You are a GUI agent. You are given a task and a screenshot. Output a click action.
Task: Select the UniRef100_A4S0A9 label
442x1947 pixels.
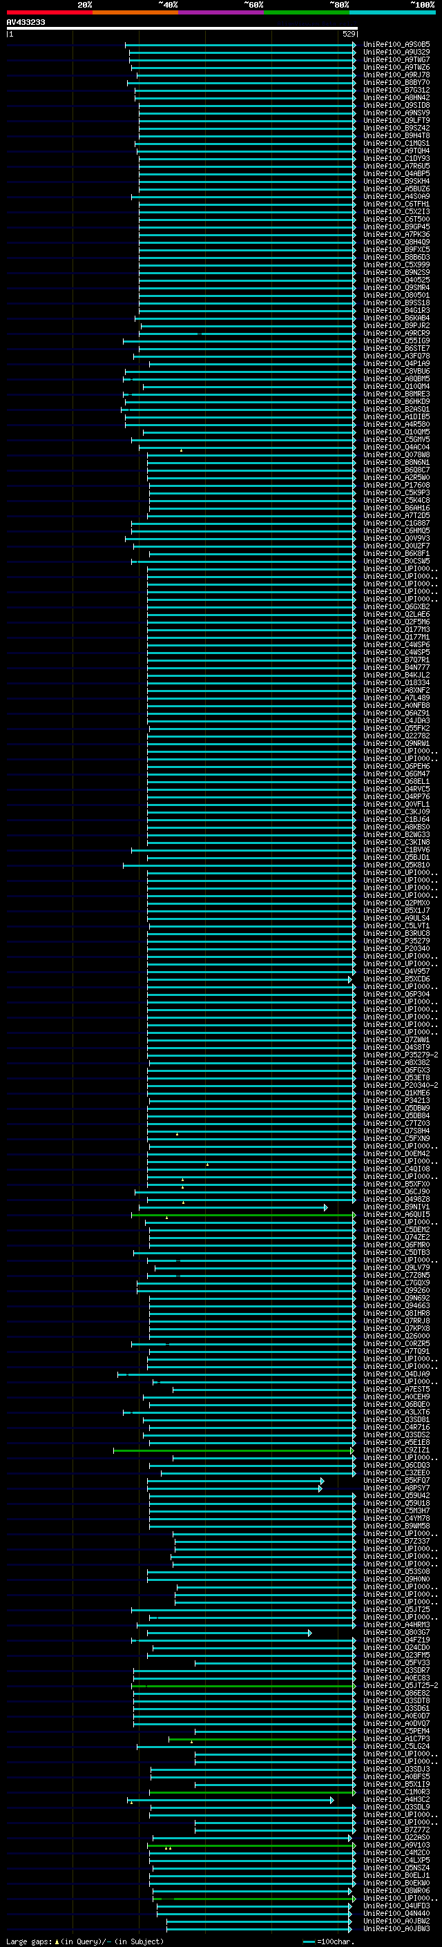click(x=396, y=197)
